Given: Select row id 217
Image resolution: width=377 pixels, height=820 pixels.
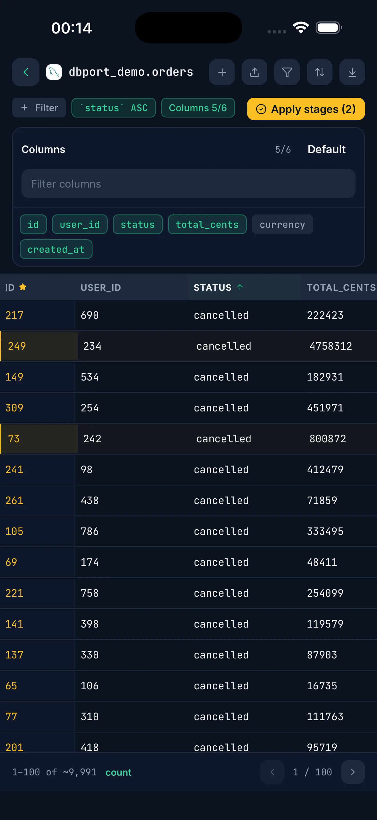Looking at the screenshot, I should (14, 315).
